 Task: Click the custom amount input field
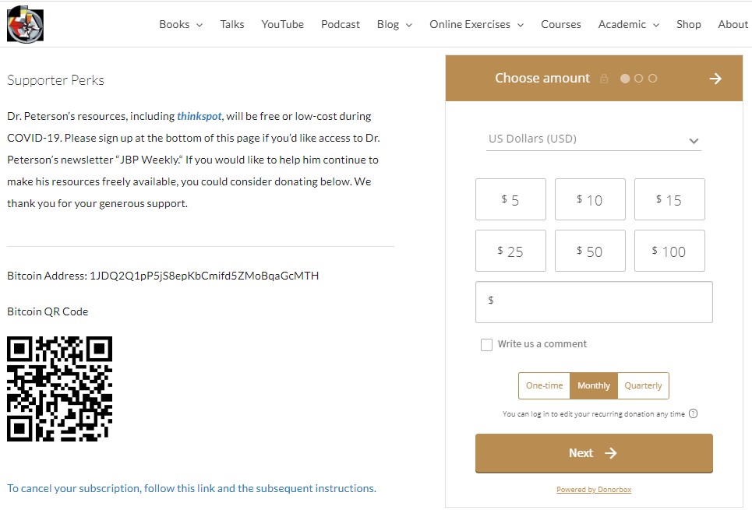click(x=594, y=302)
